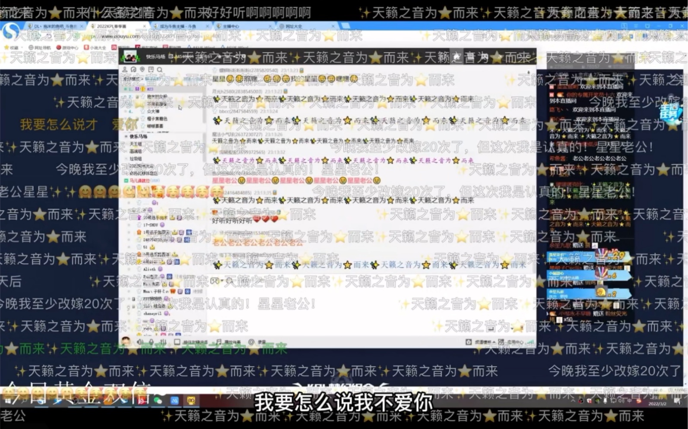The image size is (688, 429).
Task: Click the record circle icon at YY bottom
Action: [x=251, y=342]
